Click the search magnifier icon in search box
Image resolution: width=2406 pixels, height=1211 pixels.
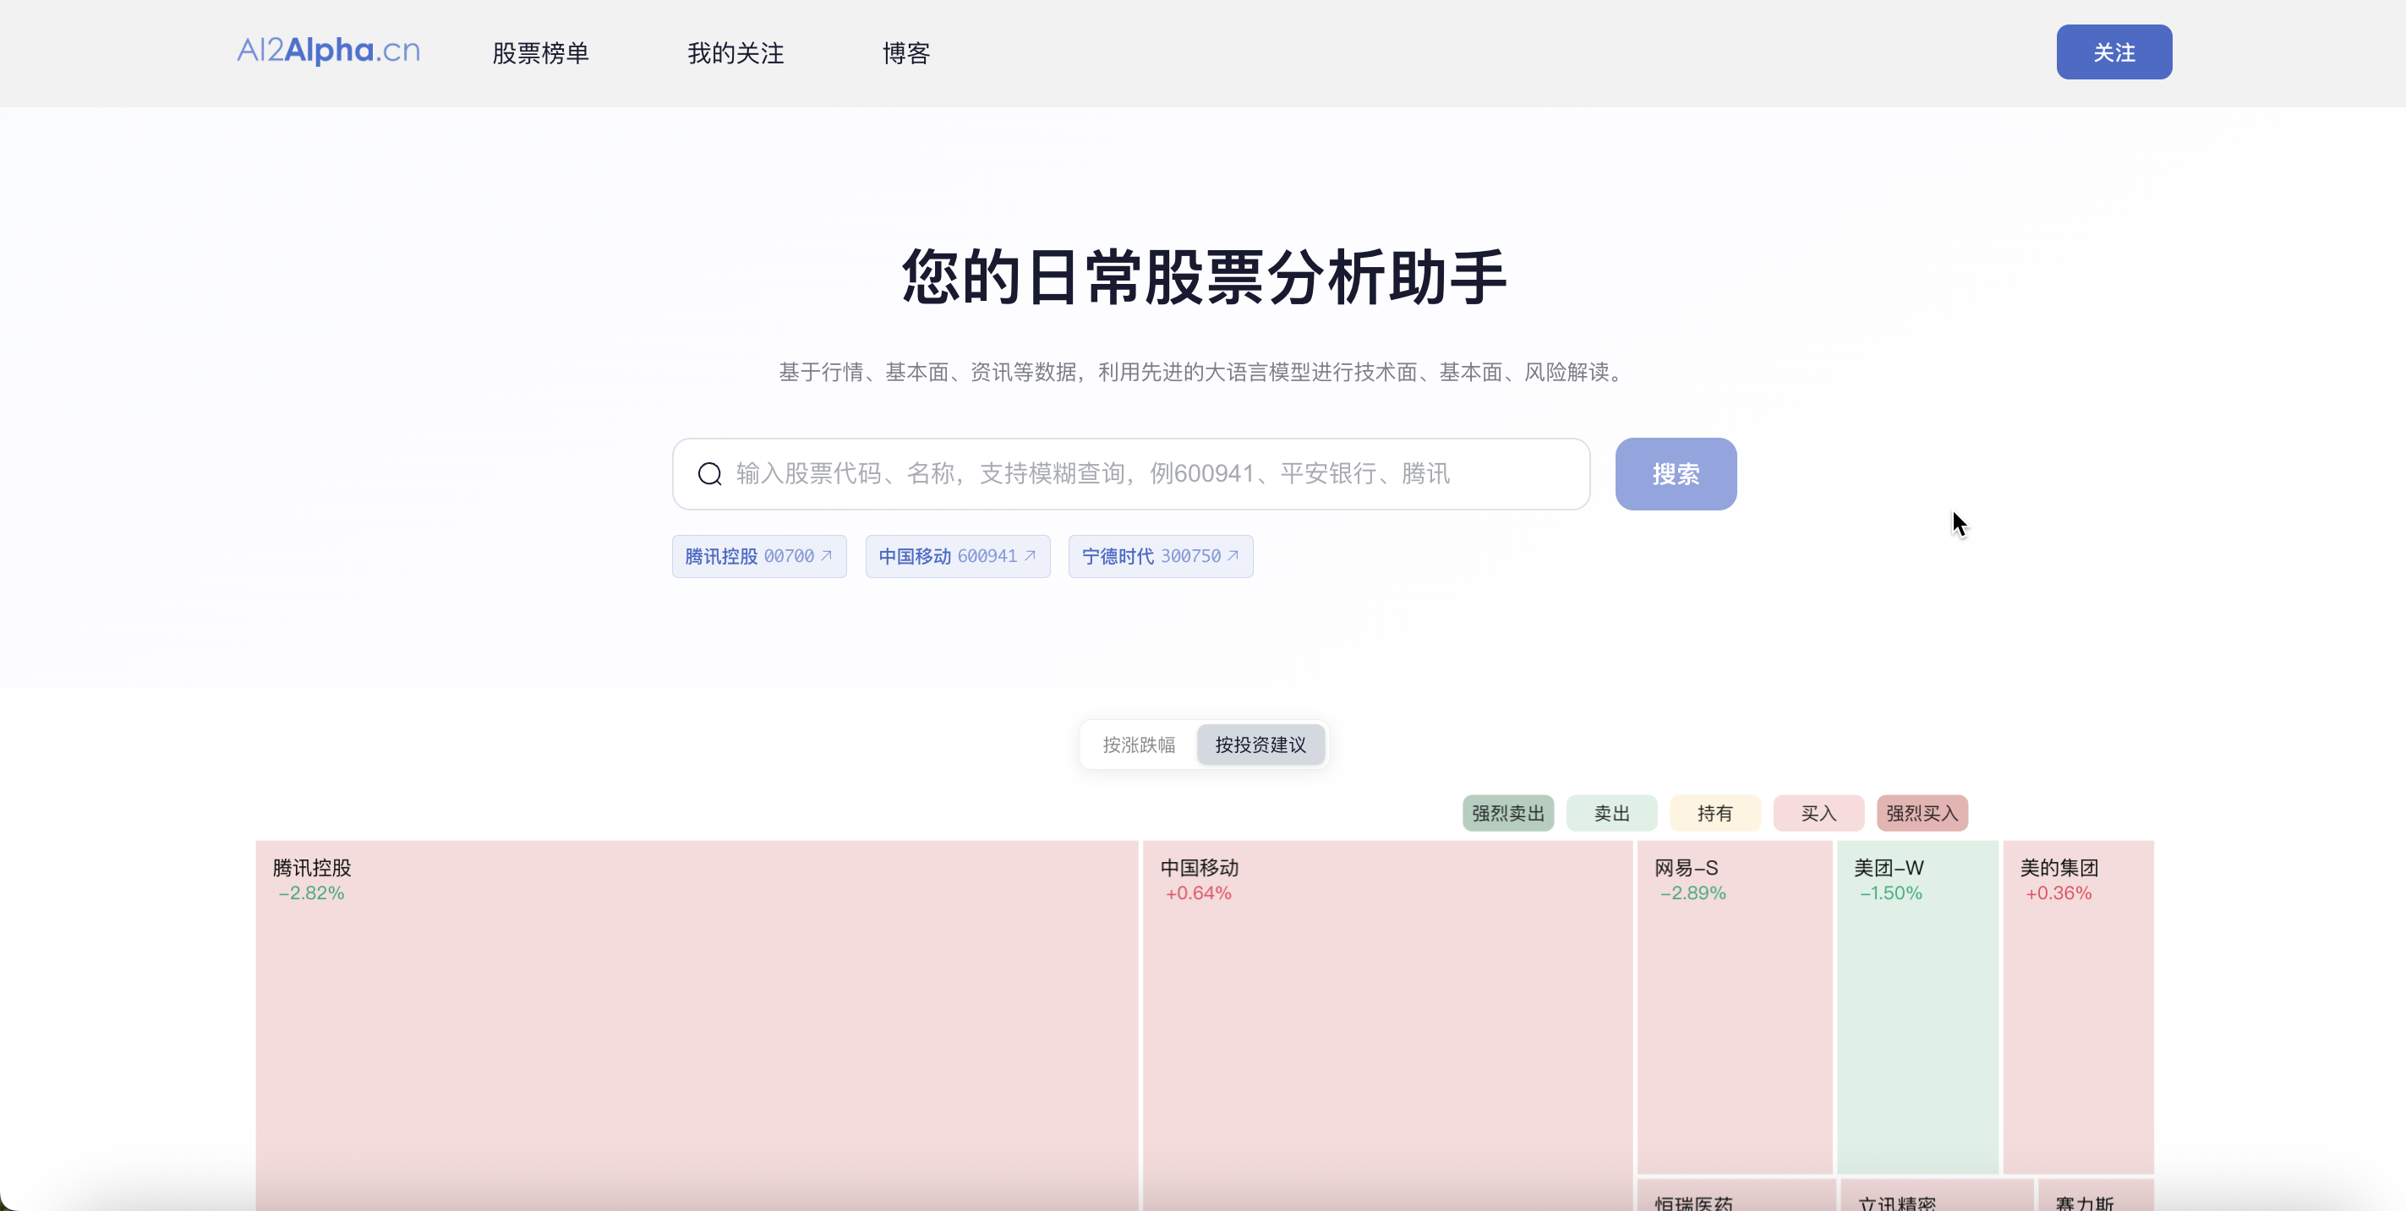click(710, 474)
